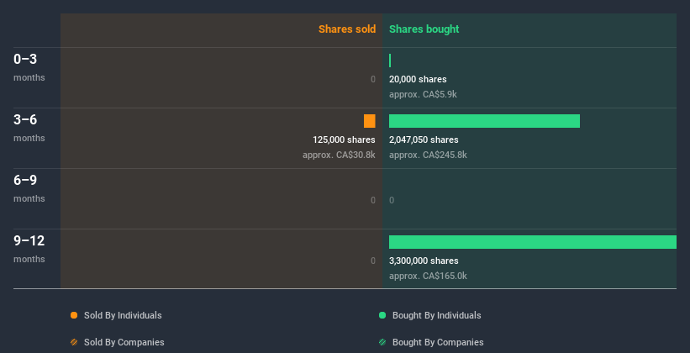Click the approx. CA$165.0k value
The image size is (690, 353).
428,276
